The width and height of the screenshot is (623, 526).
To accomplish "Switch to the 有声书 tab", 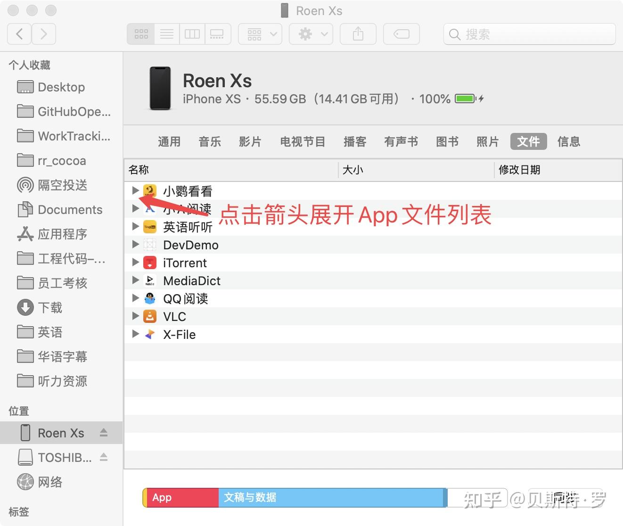I will (401, 141).
